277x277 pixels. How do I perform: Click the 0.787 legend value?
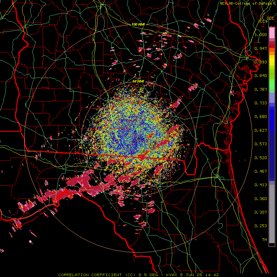tap(261, 89)
